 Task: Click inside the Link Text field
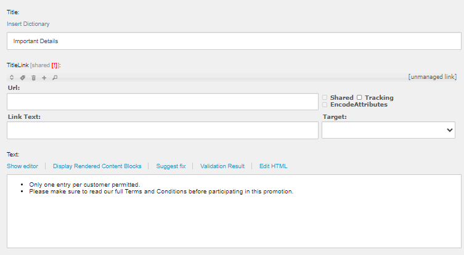(x=163, y=130)
